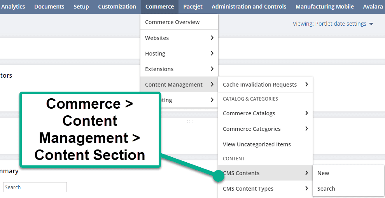Image resolution: width=385 pixels, height=198 pixels.
Task: Click chevron next to Content Management
Action: (212, 84)
